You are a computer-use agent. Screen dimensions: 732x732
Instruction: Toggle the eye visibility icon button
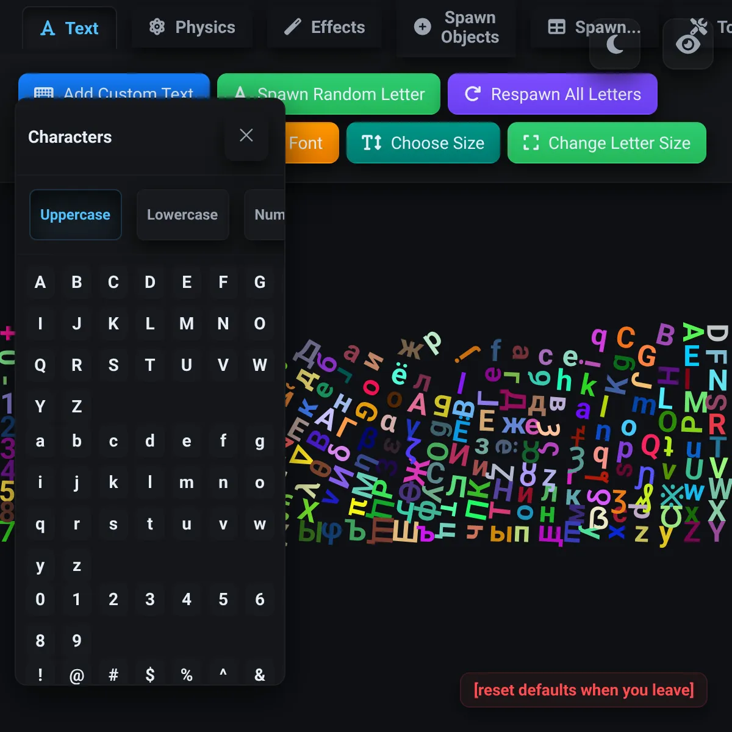(x=688, y=43)
